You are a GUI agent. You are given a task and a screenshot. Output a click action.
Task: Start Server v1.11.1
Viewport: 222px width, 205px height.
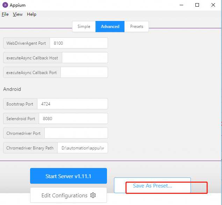[69, 176]
